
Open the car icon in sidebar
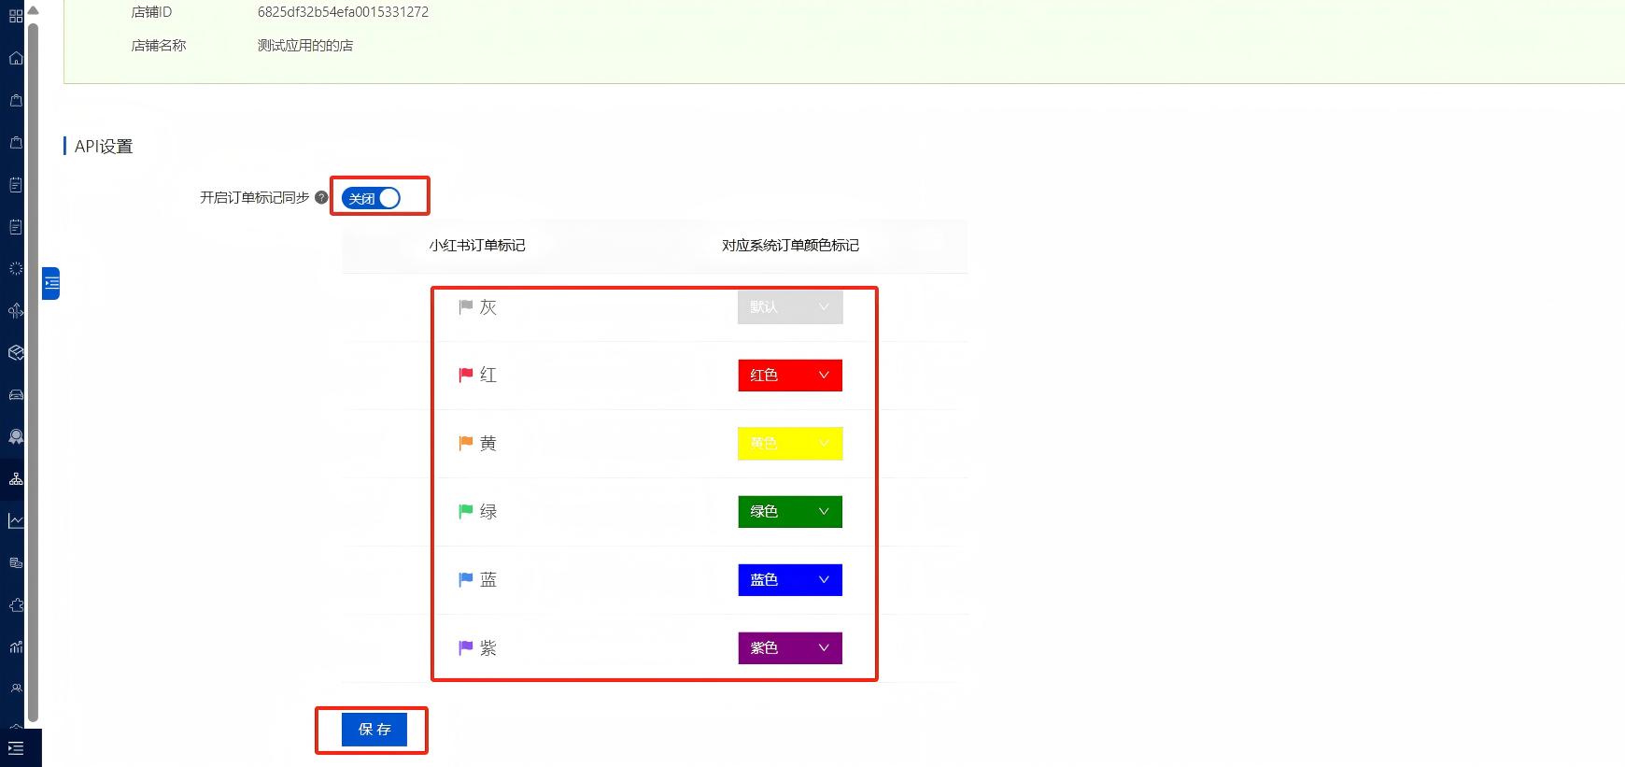[16, 394]
